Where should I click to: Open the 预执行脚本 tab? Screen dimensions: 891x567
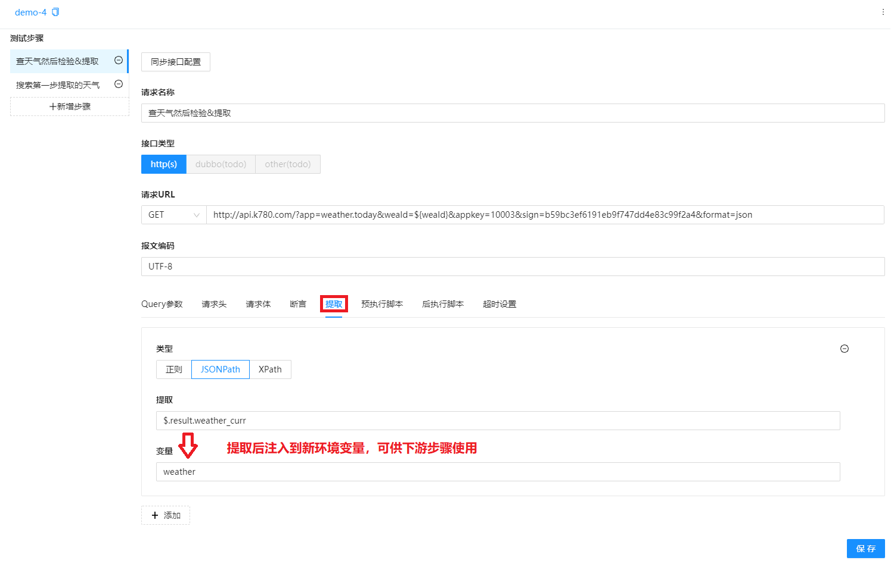381,304
